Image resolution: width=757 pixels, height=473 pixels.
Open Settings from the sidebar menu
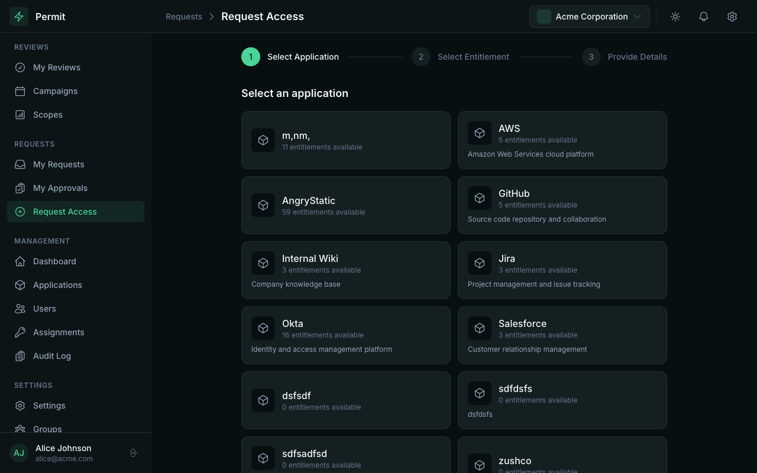(x=49, y=406)
